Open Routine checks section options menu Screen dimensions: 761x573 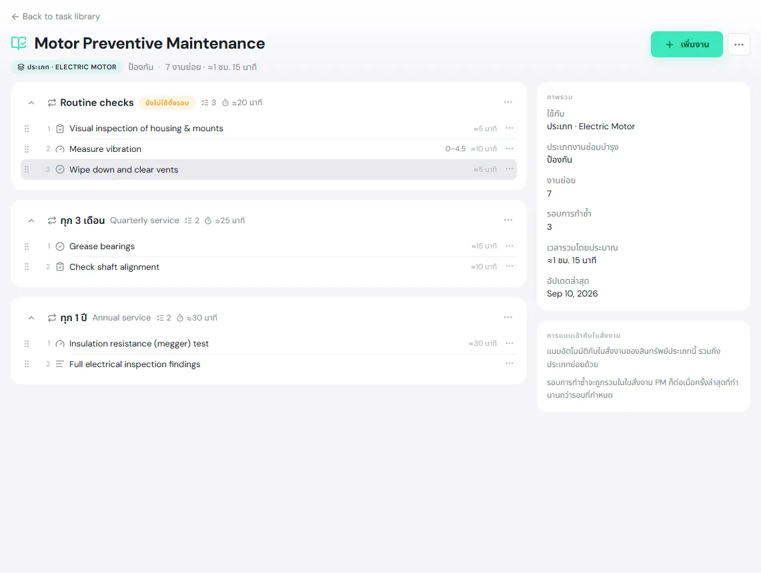(508, 103)
